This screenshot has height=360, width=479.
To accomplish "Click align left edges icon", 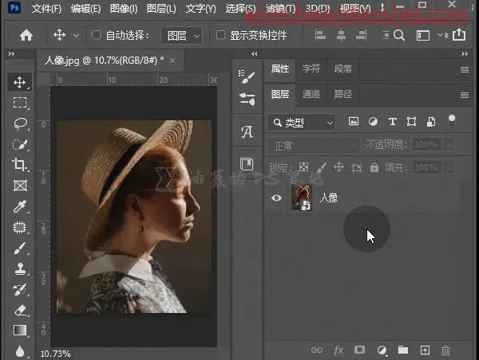I will point(320,35).
